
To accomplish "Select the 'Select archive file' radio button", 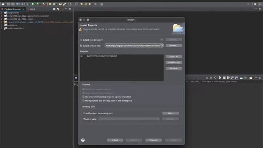I will coord(81,46).
